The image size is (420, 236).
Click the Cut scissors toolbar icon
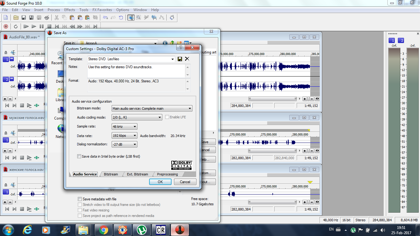(x=57, y=18)
